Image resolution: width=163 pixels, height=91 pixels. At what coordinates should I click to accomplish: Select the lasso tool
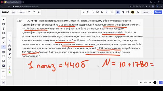9,58
